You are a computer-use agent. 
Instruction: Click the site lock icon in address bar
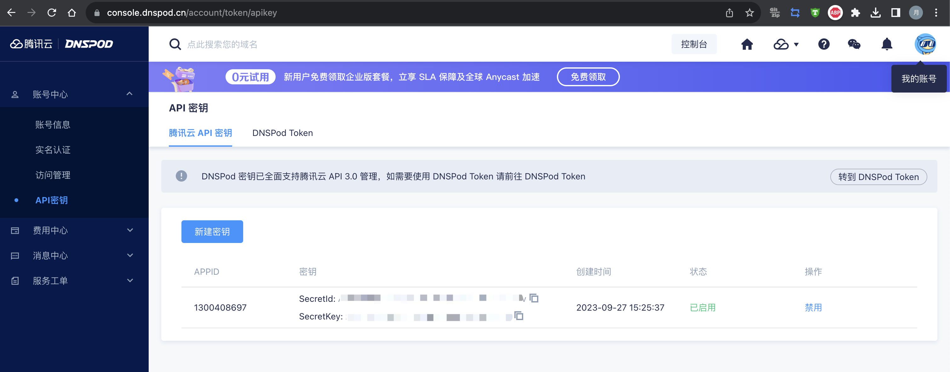click(97, 13)
